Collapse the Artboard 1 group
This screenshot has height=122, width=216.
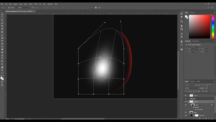tap(188, 99)
